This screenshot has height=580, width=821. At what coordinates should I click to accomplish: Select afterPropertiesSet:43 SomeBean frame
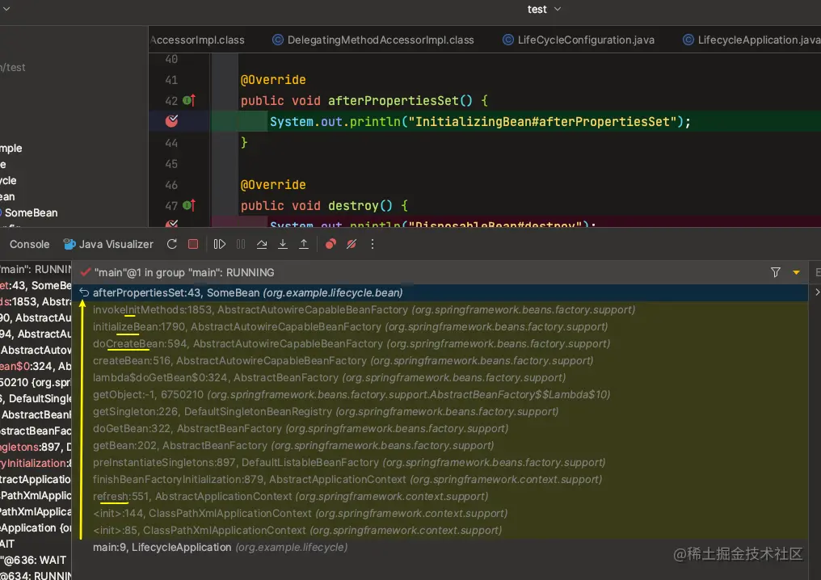pyautogui.click(x=440, y=292)
